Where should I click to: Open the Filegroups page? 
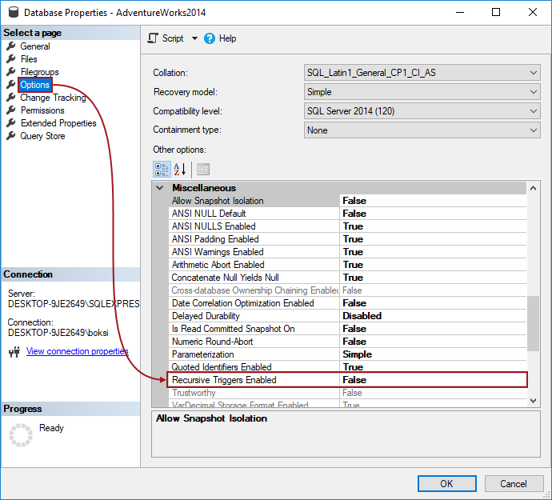(39, 72)
